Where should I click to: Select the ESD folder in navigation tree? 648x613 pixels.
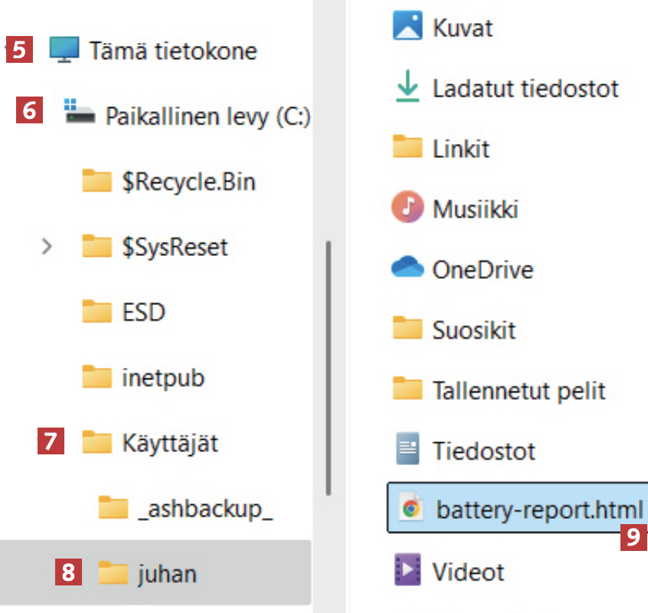click(143, 312)
